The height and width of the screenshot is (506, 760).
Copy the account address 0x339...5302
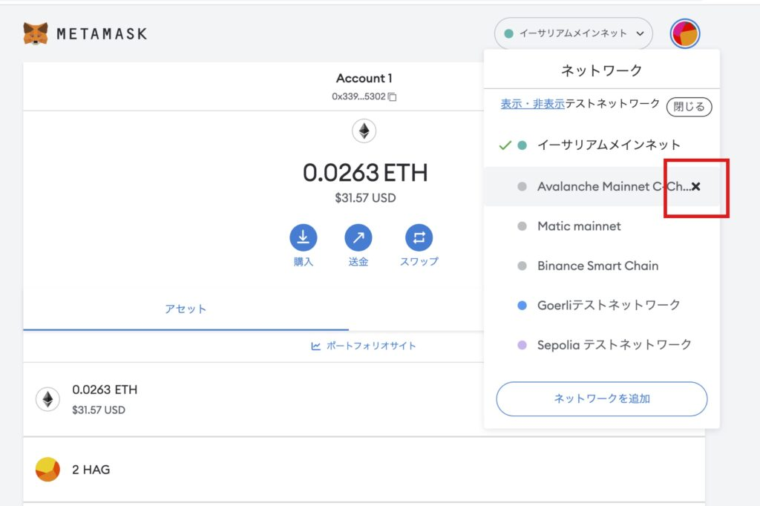coord(392,97)
